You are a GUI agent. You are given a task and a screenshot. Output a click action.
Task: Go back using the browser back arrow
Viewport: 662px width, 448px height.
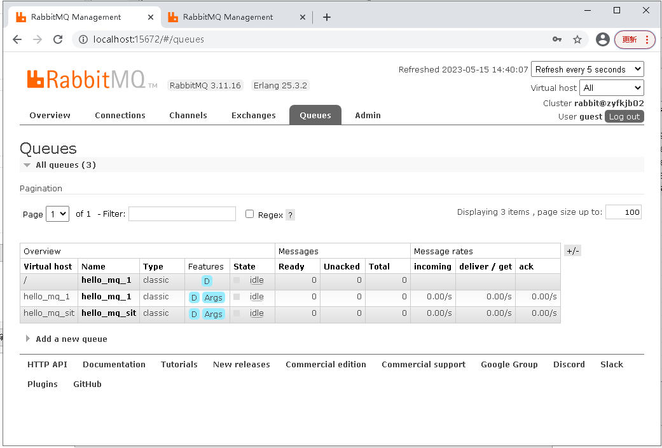pos(17,39)
